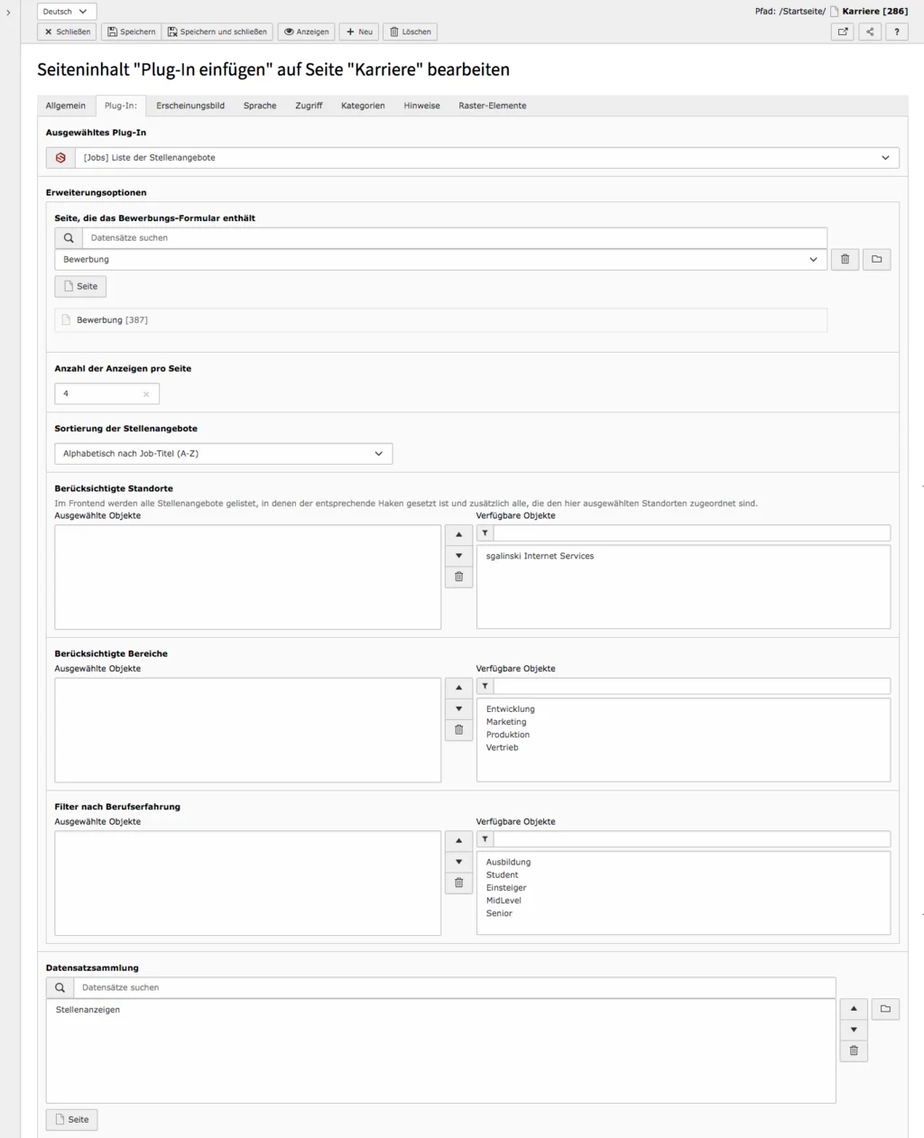Click the red sgalinski plugin icon

(x=60, y=157)
